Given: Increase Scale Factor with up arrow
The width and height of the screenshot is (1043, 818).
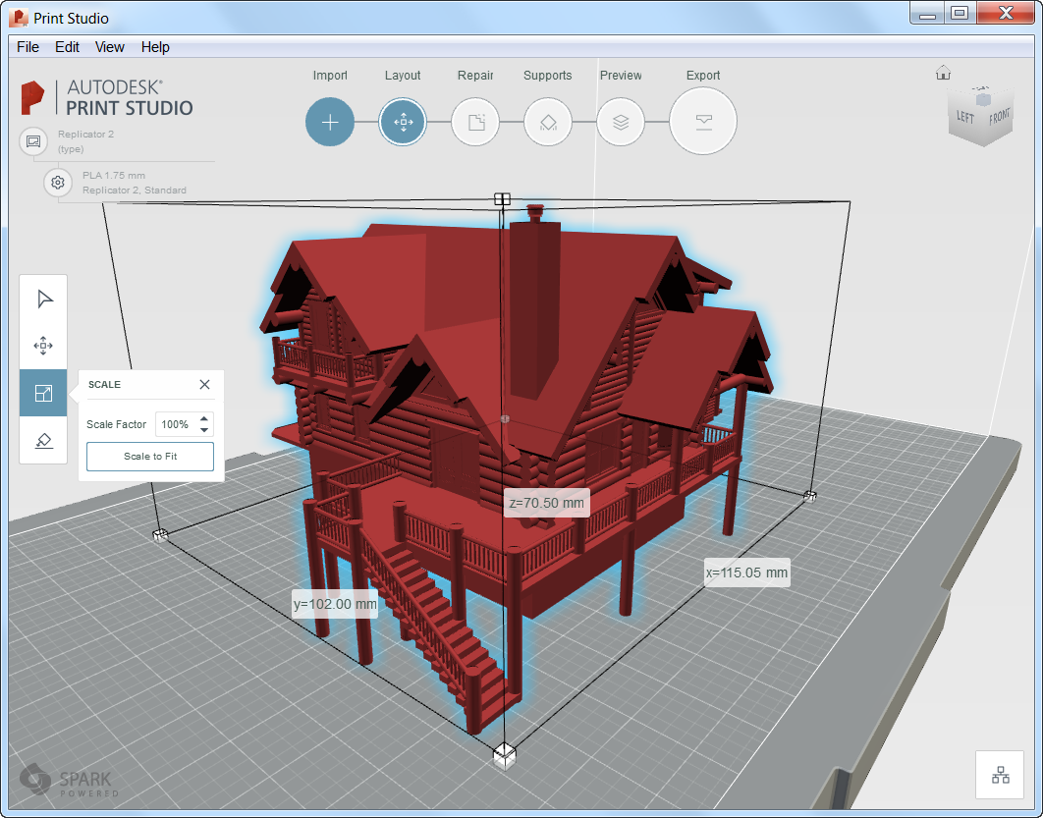Looking at the screenshot, I should [204, 418].
